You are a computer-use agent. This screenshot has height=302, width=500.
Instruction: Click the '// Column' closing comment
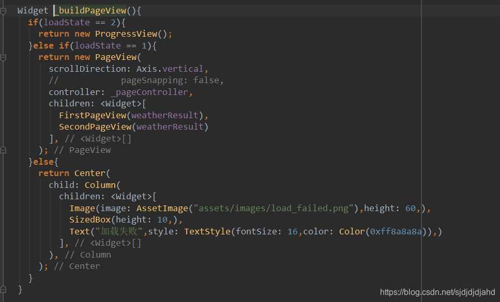pos(88,255)
